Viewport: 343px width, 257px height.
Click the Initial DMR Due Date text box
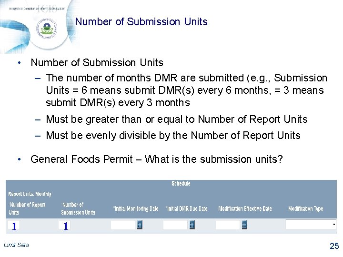[x=175, y=225]
